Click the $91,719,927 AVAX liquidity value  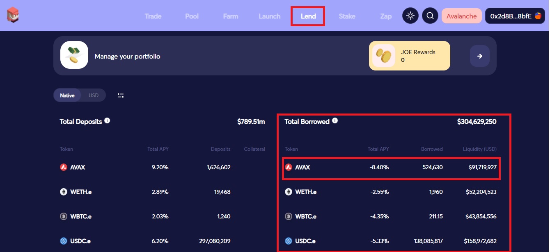[483, 167]
